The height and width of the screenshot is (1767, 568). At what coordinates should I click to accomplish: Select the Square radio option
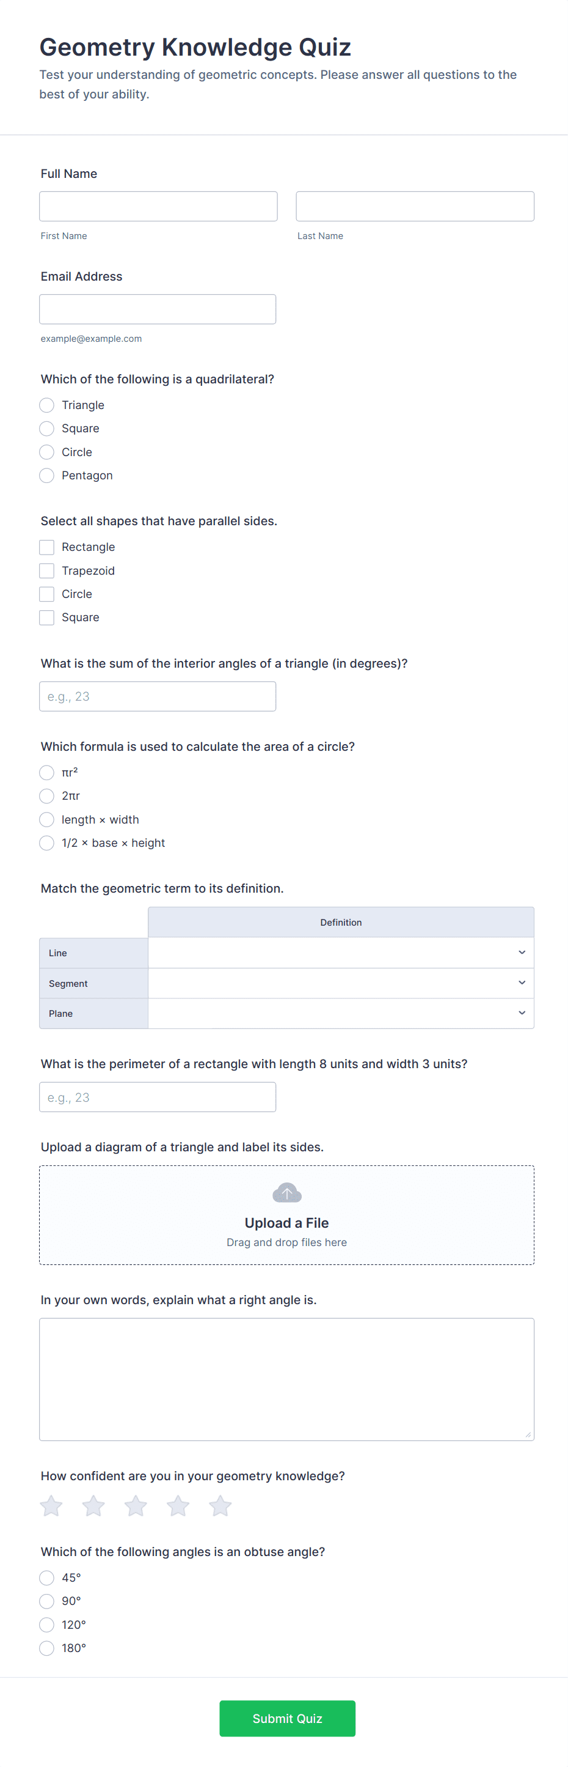click(46, 429)
